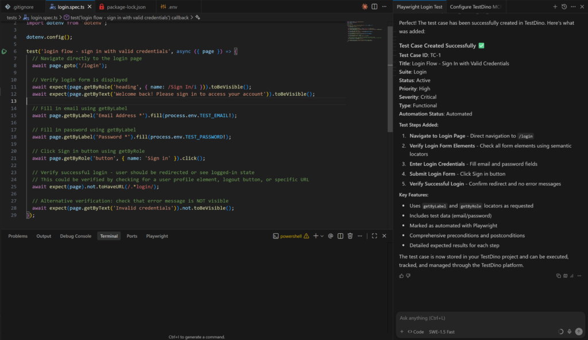Screen dimensions: 588x340
Task: Kill terminal with the trash icon
Action: (350, 236)
